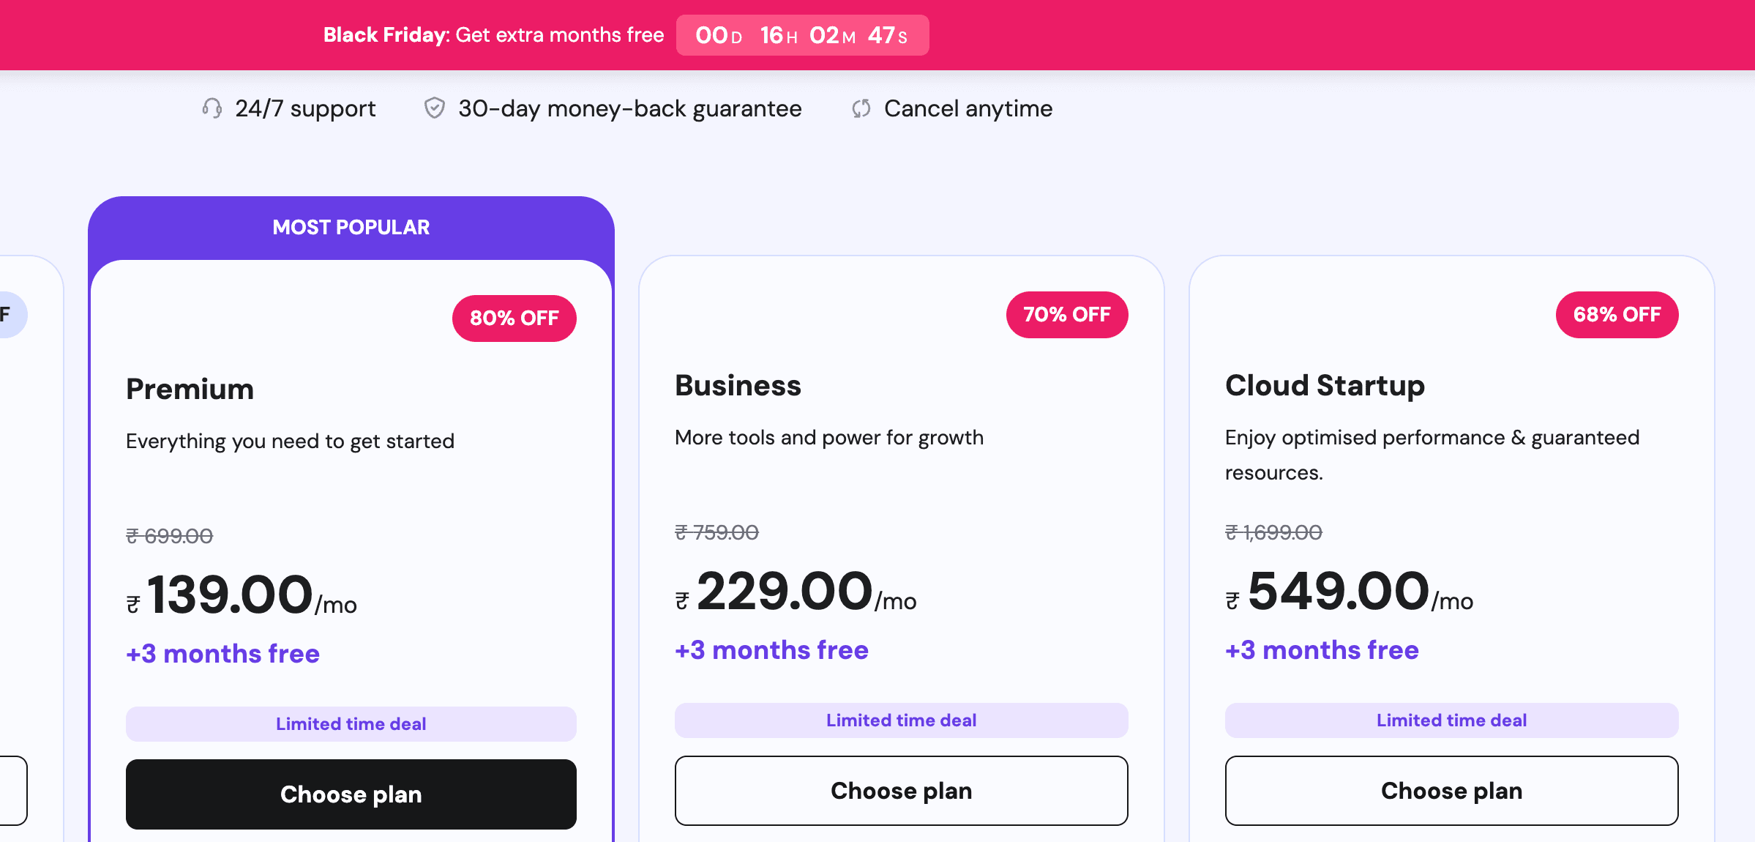
Task: Click the MOST POPULAR banner
Action: pyautogui.click(x=351, y=227)
